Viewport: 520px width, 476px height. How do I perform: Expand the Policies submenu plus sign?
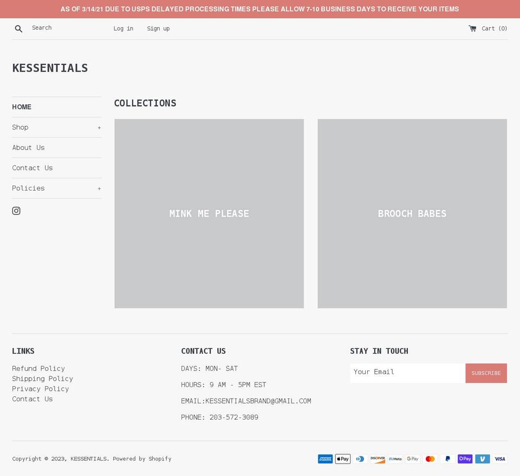point(99,188)
